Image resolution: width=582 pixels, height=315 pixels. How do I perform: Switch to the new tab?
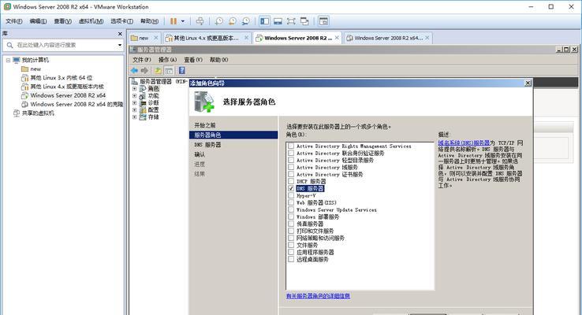(144, 38)
